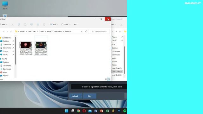Select Music in rear Explorer window
Image resolution: width=203 pixels, height=114 pixels.
pos(114,58)
